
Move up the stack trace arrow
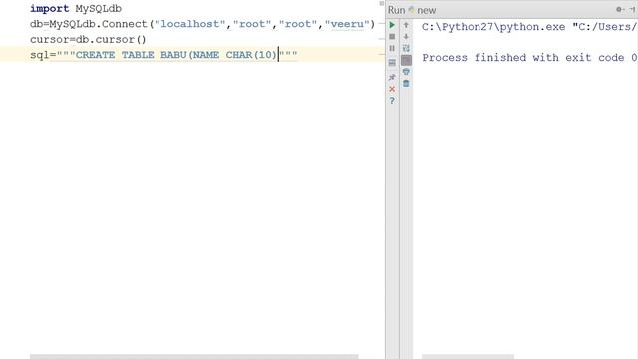[406, 25]
